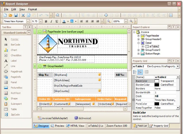Select the Line control in Tool Box
Viewport: 183px width, 134px height.
point(13,66)
